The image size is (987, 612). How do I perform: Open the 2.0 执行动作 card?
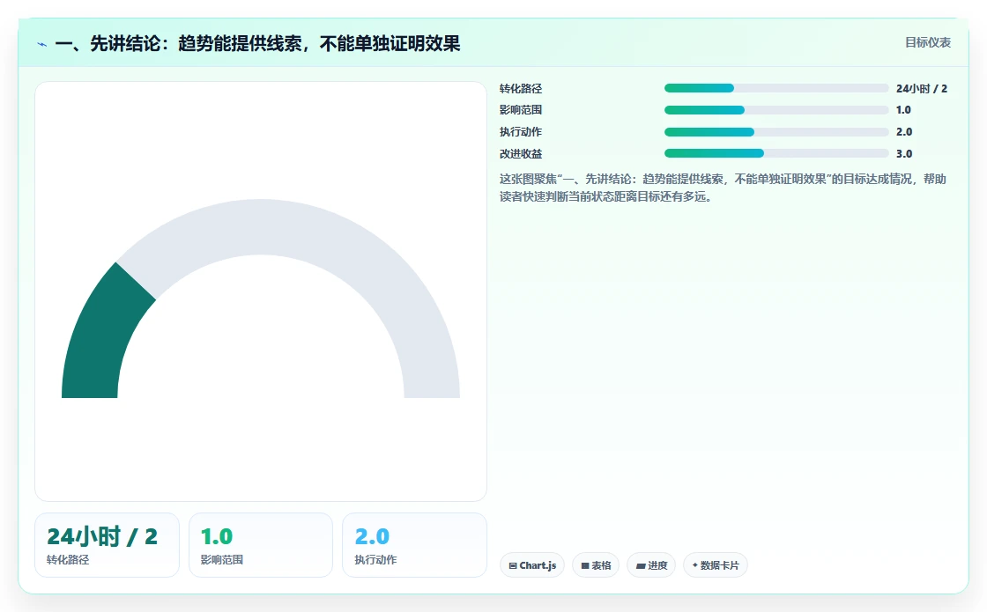[414, 545]
